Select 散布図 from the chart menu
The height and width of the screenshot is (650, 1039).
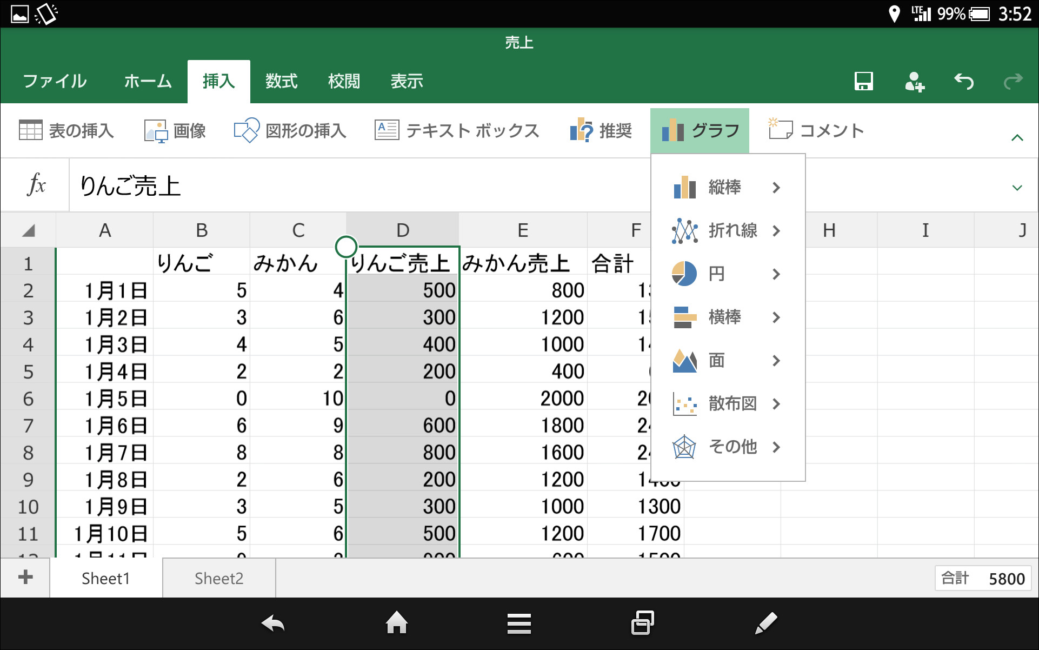click(x=727, y=404)
